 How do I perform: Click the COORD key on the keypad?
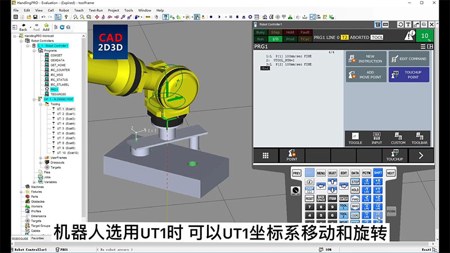(355, 215)
